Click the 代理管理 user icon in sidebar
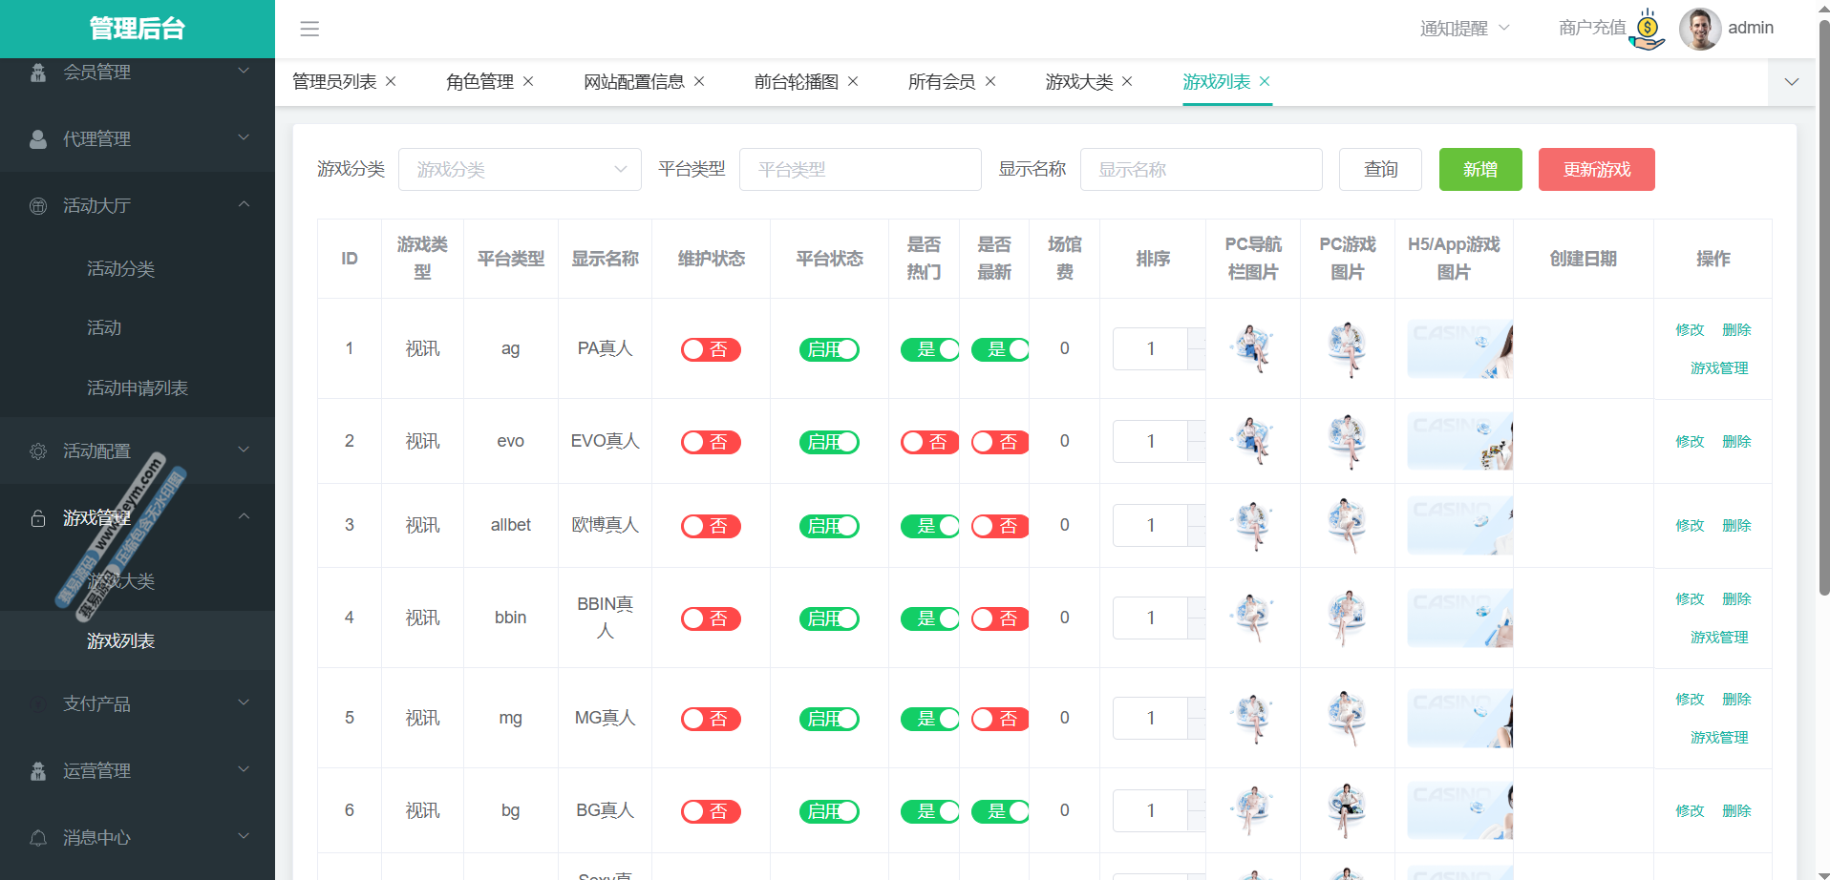The width and height of the screenshot is (1830, 880). [38, 139]
